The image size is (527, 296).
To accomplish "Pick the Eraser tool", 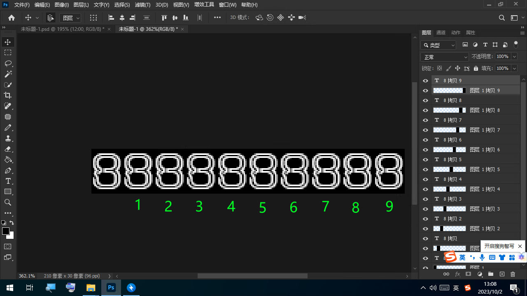I will (x=8, y=149).
